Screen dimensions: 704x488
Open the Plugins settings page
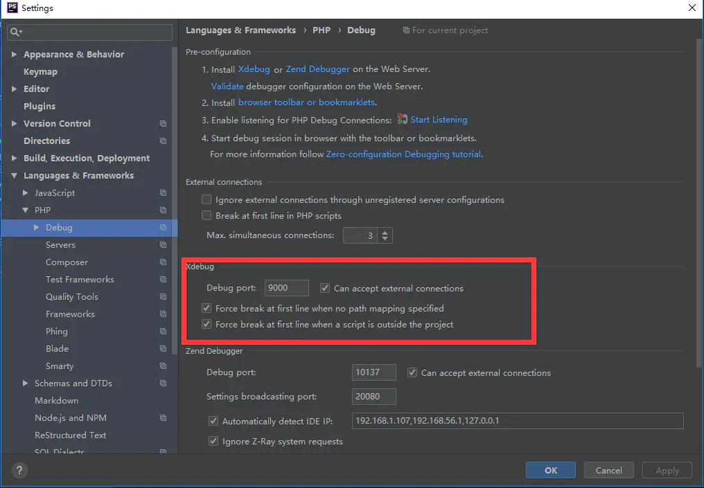tap(39, 107)
